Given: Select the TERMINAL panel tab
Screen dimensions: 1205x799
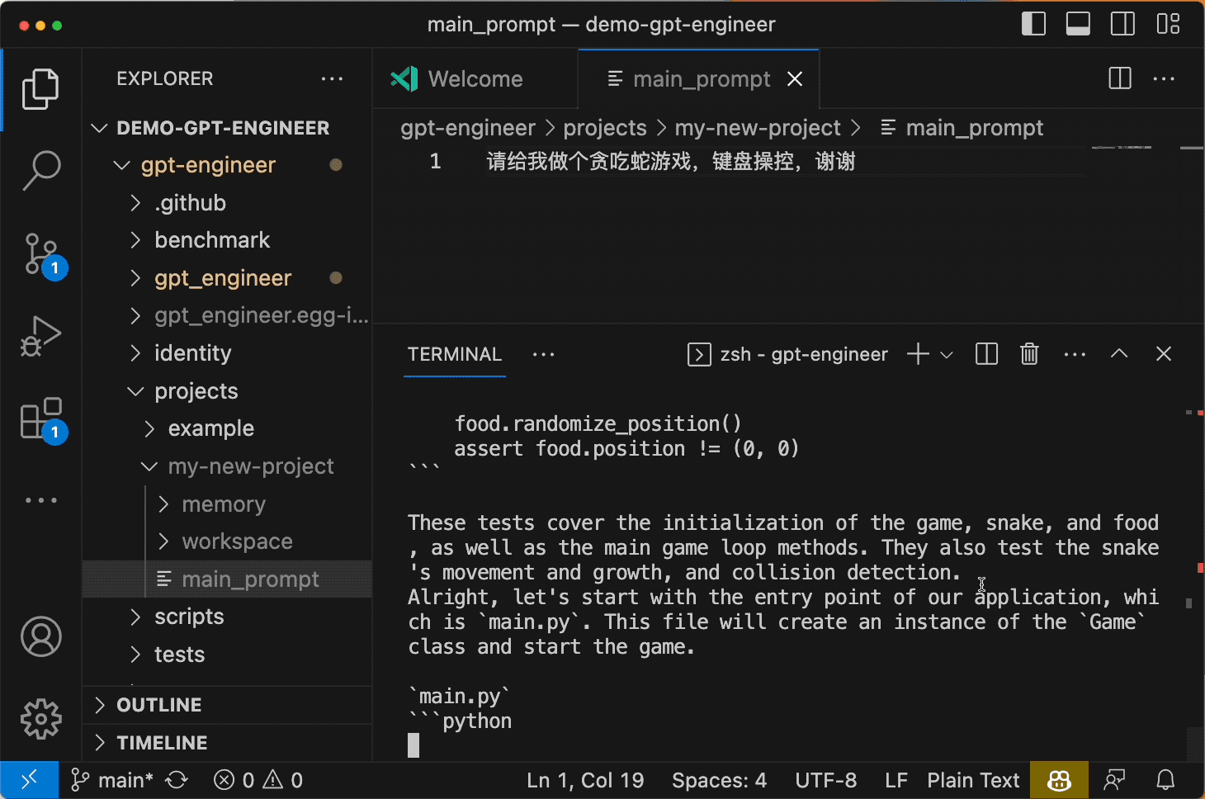Looking at the screenshot, I should pos(454,354).
